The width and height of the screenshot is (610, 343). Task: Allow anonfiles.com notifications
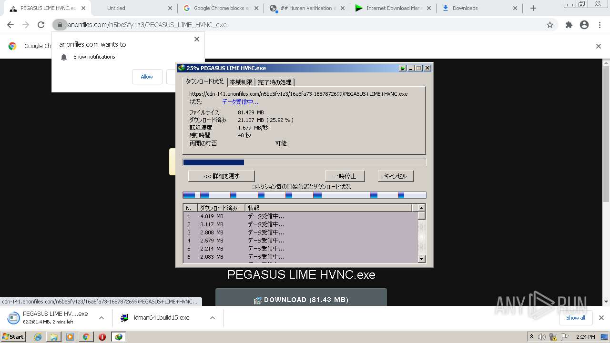147,77
